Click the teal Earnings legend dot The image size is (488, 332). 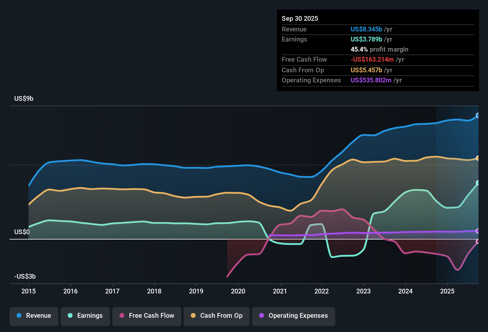(x=70, y=316)
